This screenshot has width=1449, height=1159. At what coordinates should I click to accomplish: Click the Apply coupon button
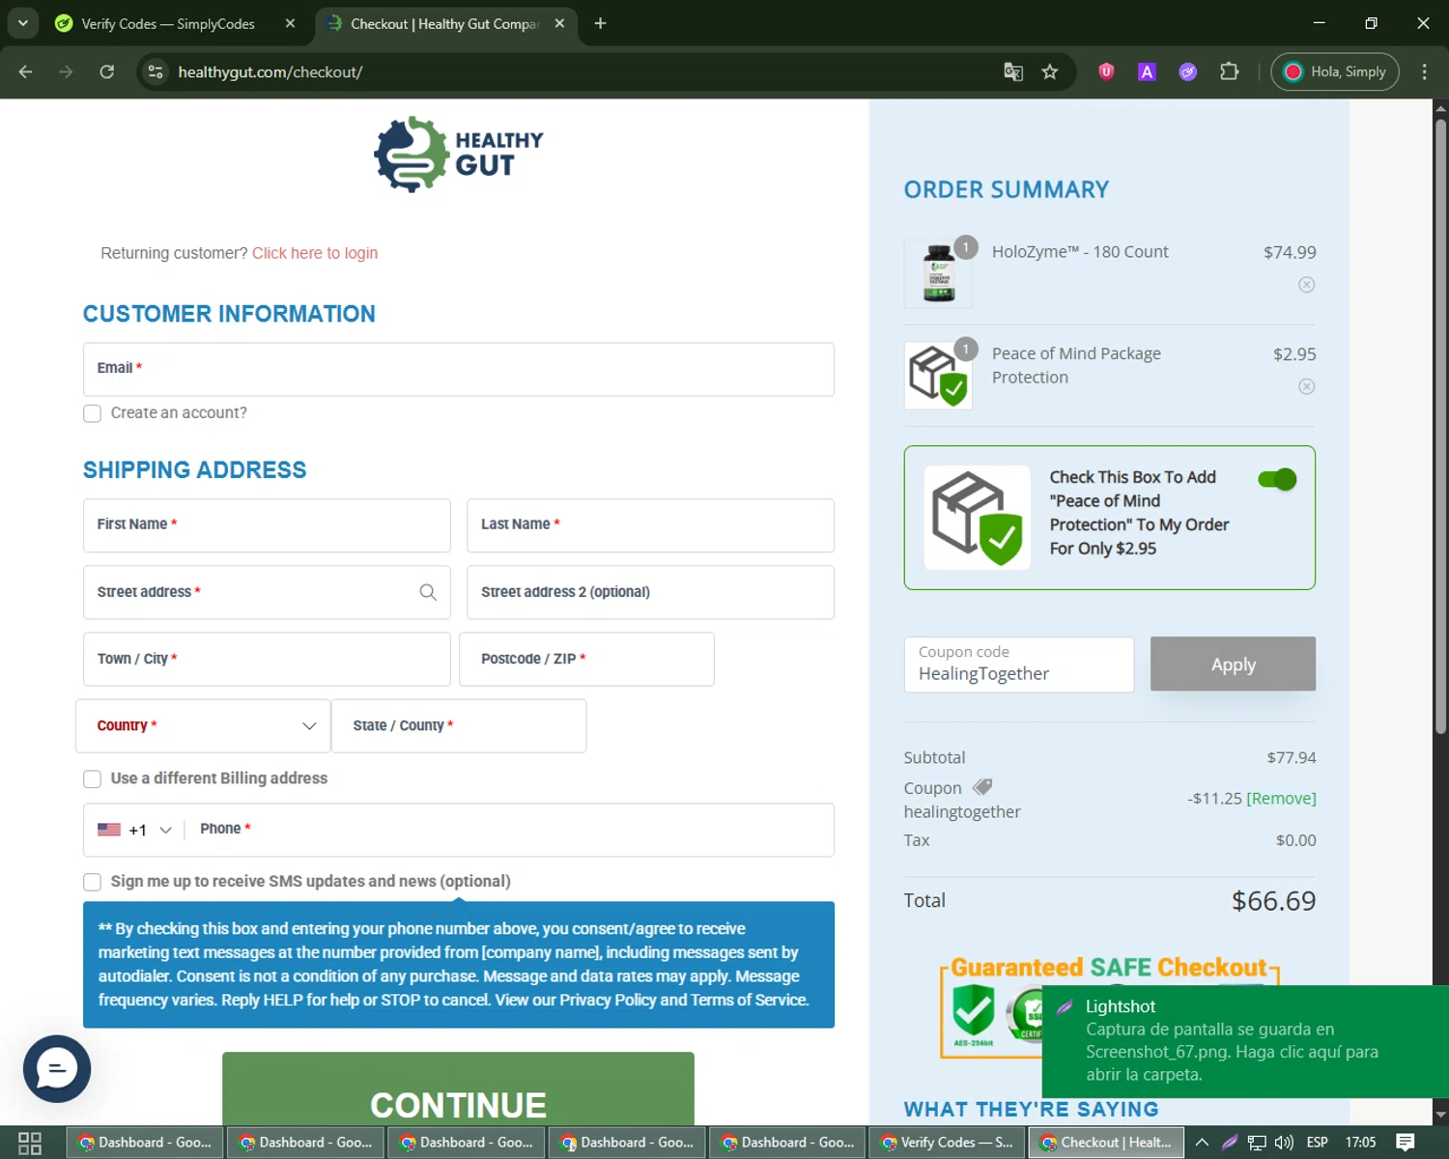point(1233,664)
